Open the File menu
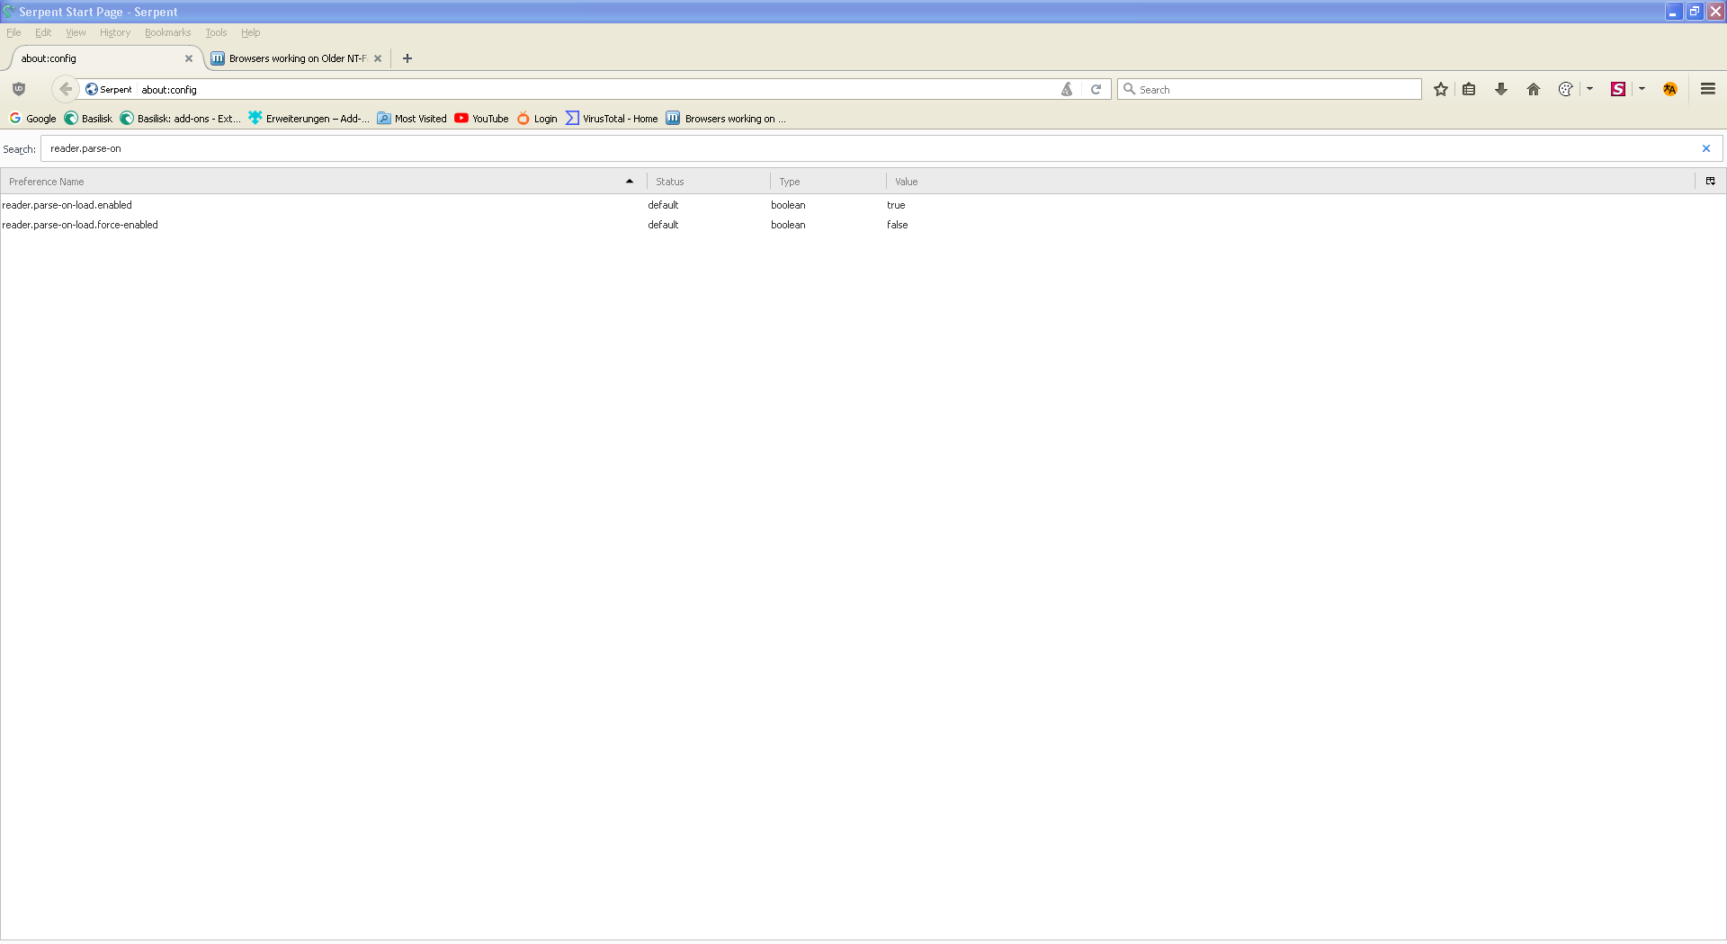This screenshot has height=944, width=1727. (x=13, y=32)
